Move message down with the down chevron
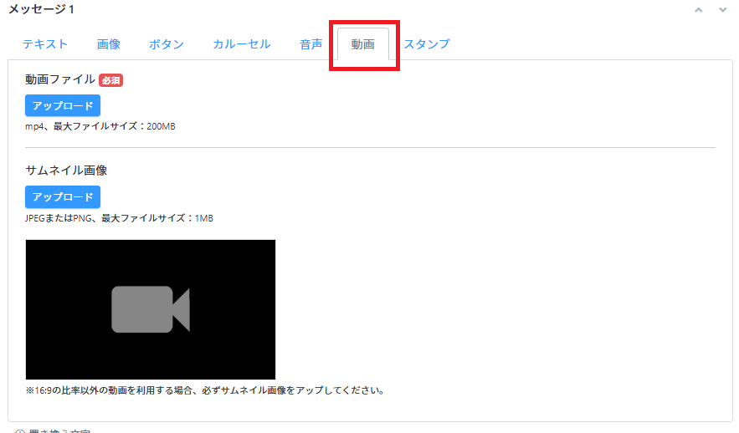 722,10
